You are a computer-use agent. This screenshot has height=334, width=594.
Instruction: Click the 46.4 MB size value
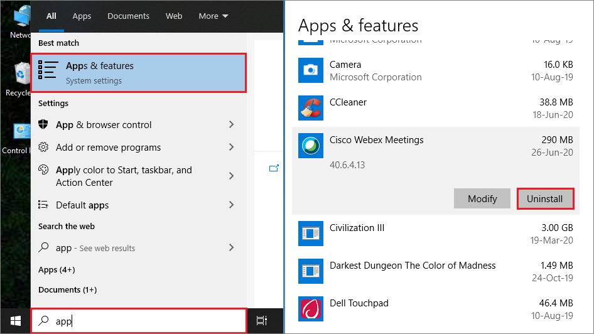tap(556, 303)
